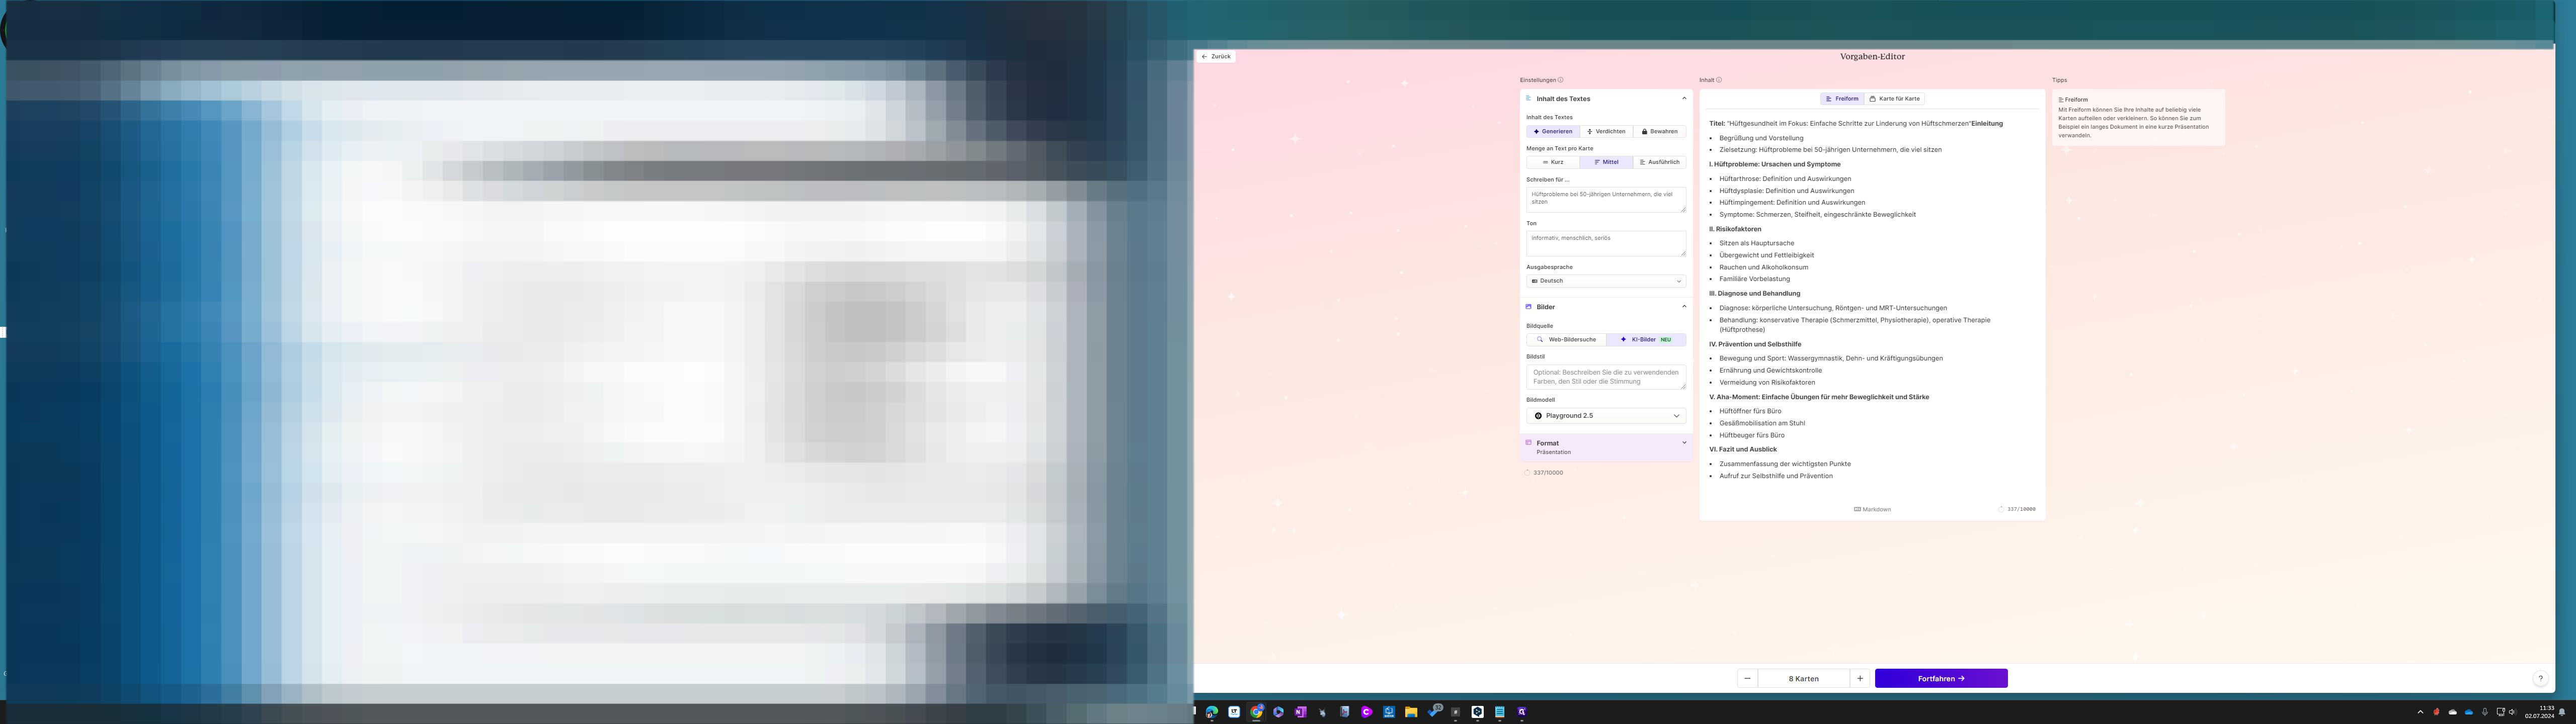Click bullet Familiäre Vorbelastung
The image size is (2576, 724).
(1754, 279)
